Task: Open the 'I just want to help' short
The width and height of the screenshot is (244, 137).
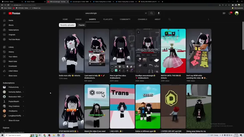Action: pyautogui.click(x=97, y=51)
